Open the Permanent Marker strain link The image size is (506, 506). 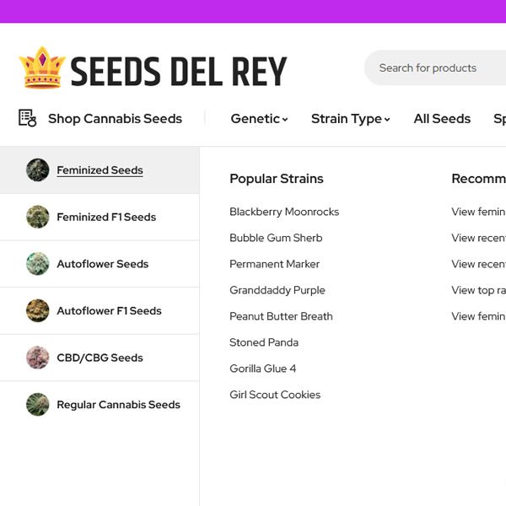pyautogui.click(x=274, y=264)
